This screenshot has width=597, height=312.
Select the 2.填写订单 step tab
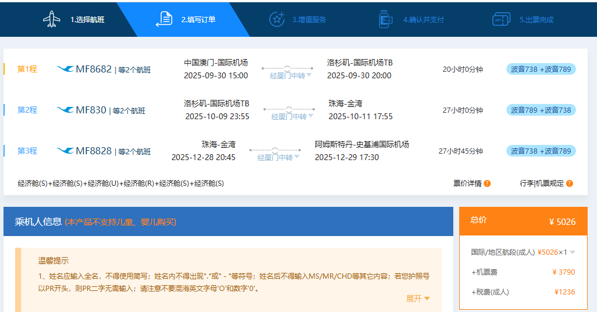tap(199, 19)
